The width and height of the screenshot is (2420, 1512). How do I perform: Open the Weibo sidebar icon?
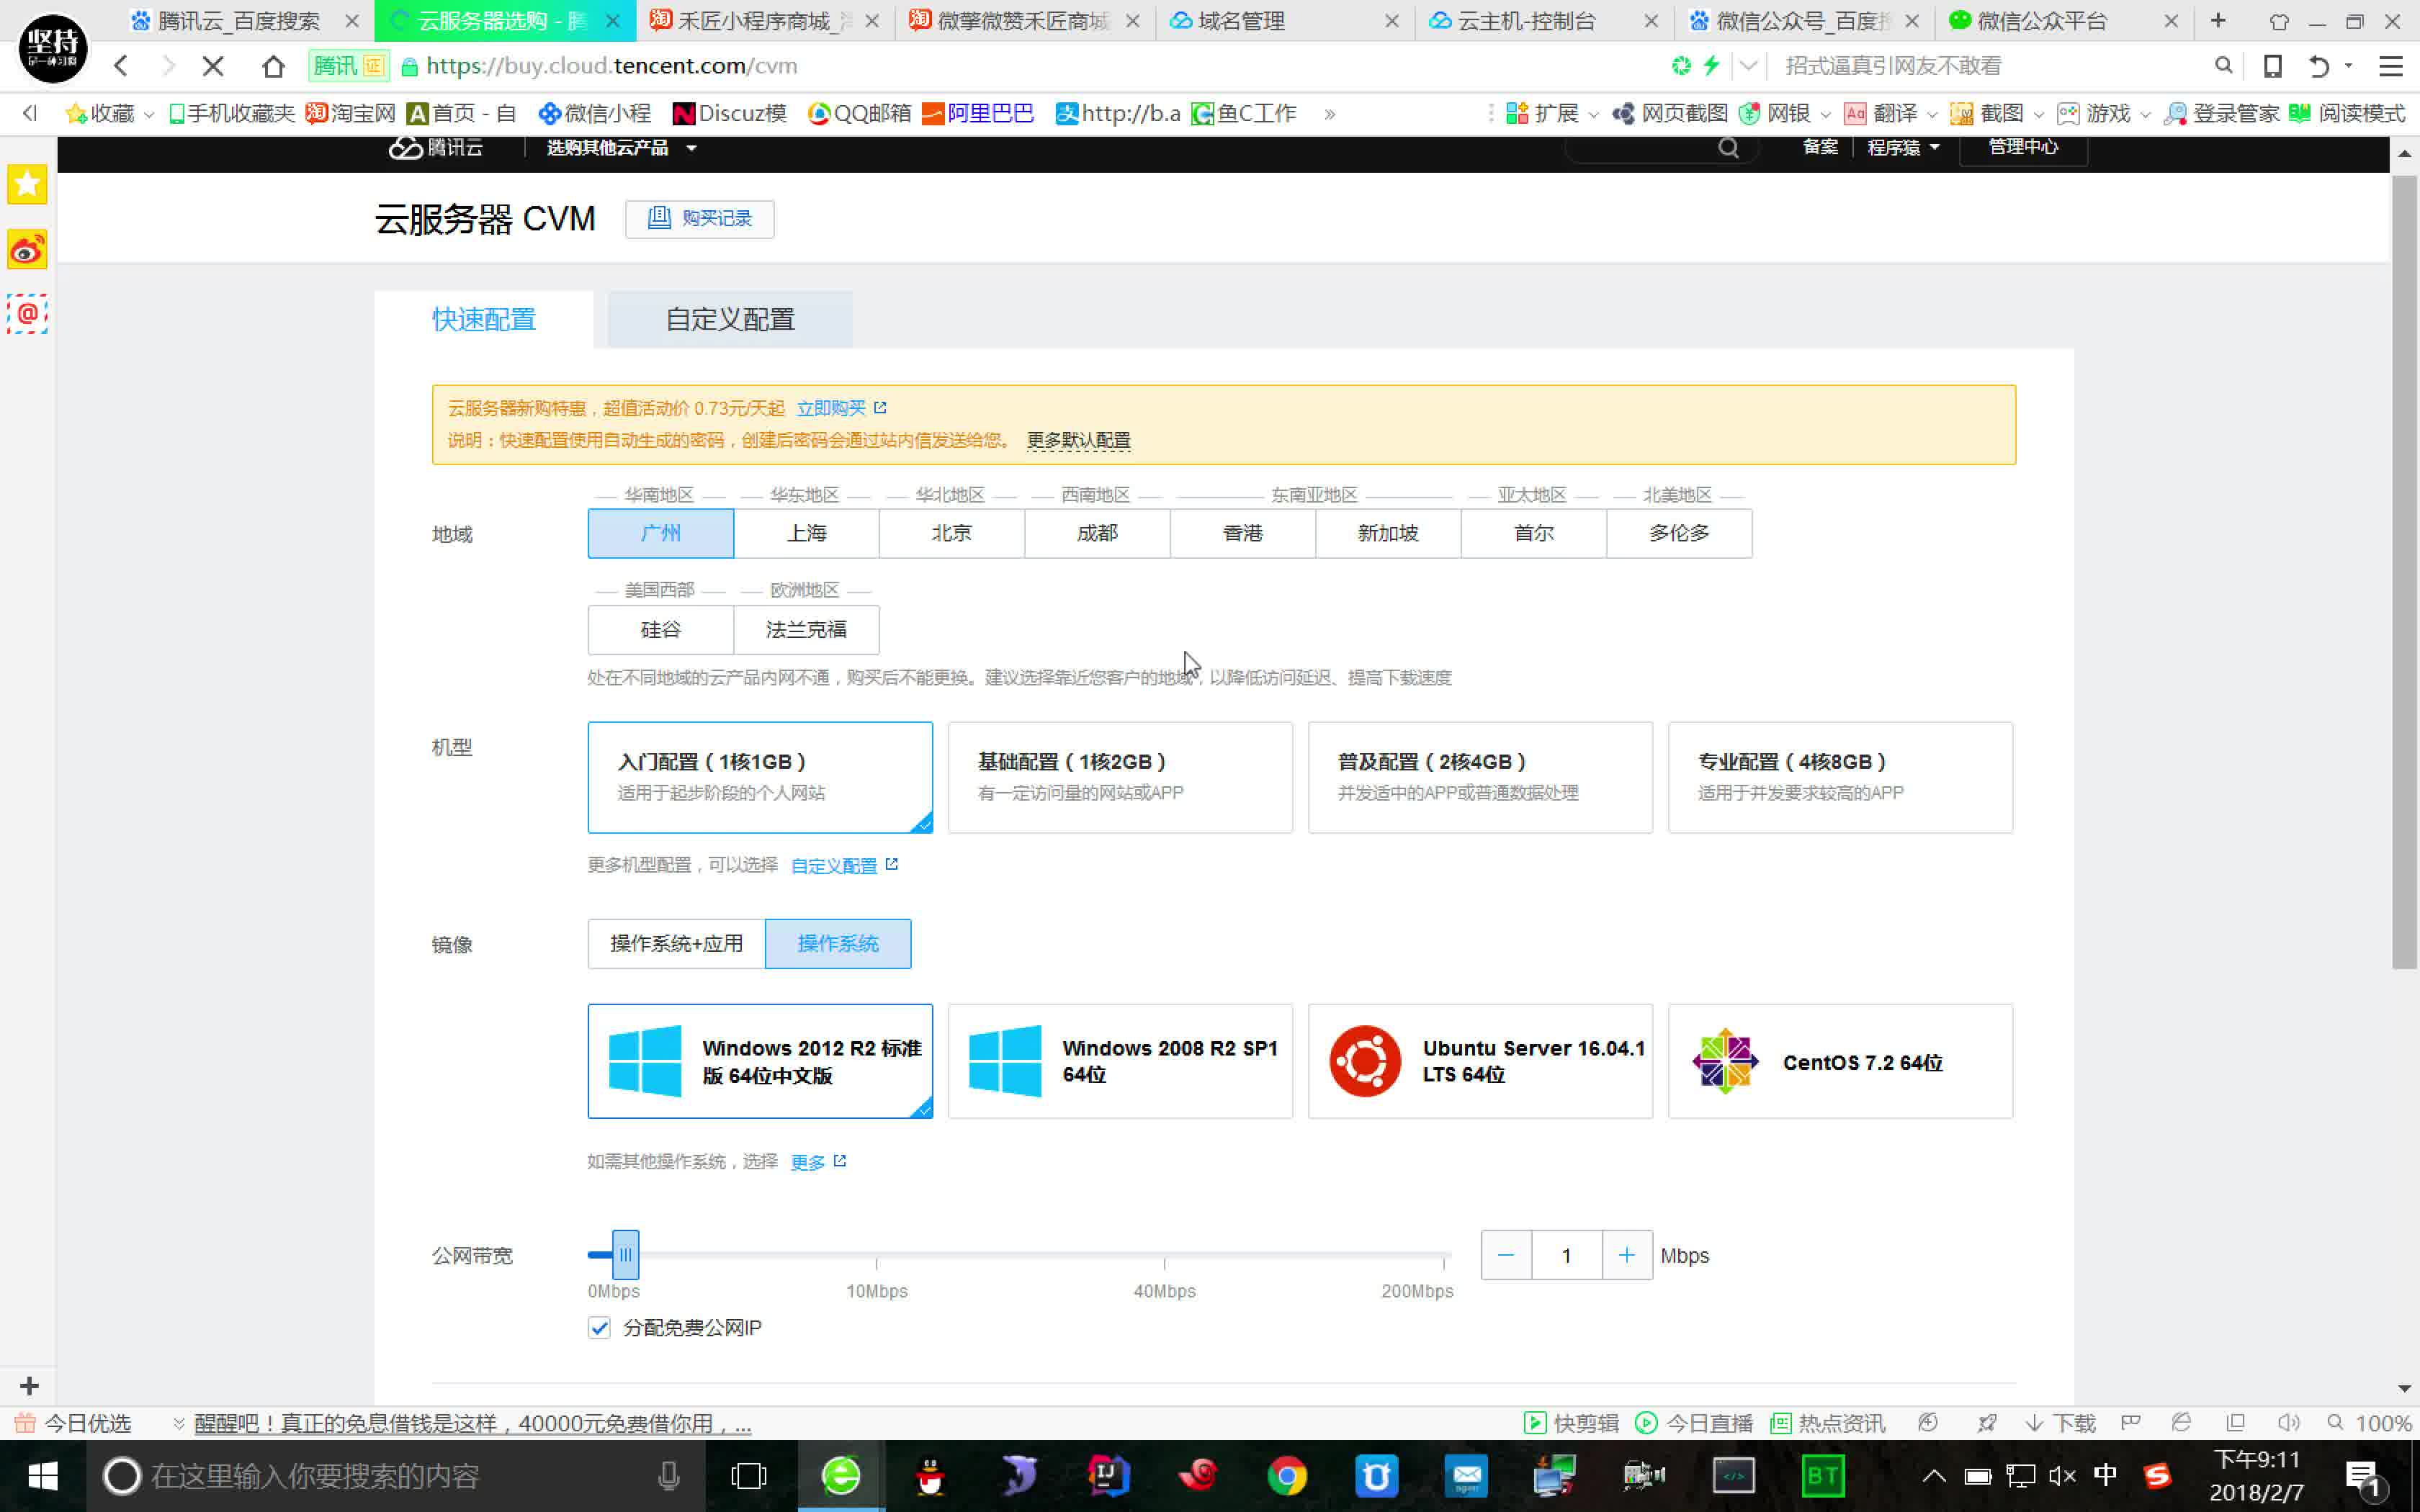click(x=27, y=250)
